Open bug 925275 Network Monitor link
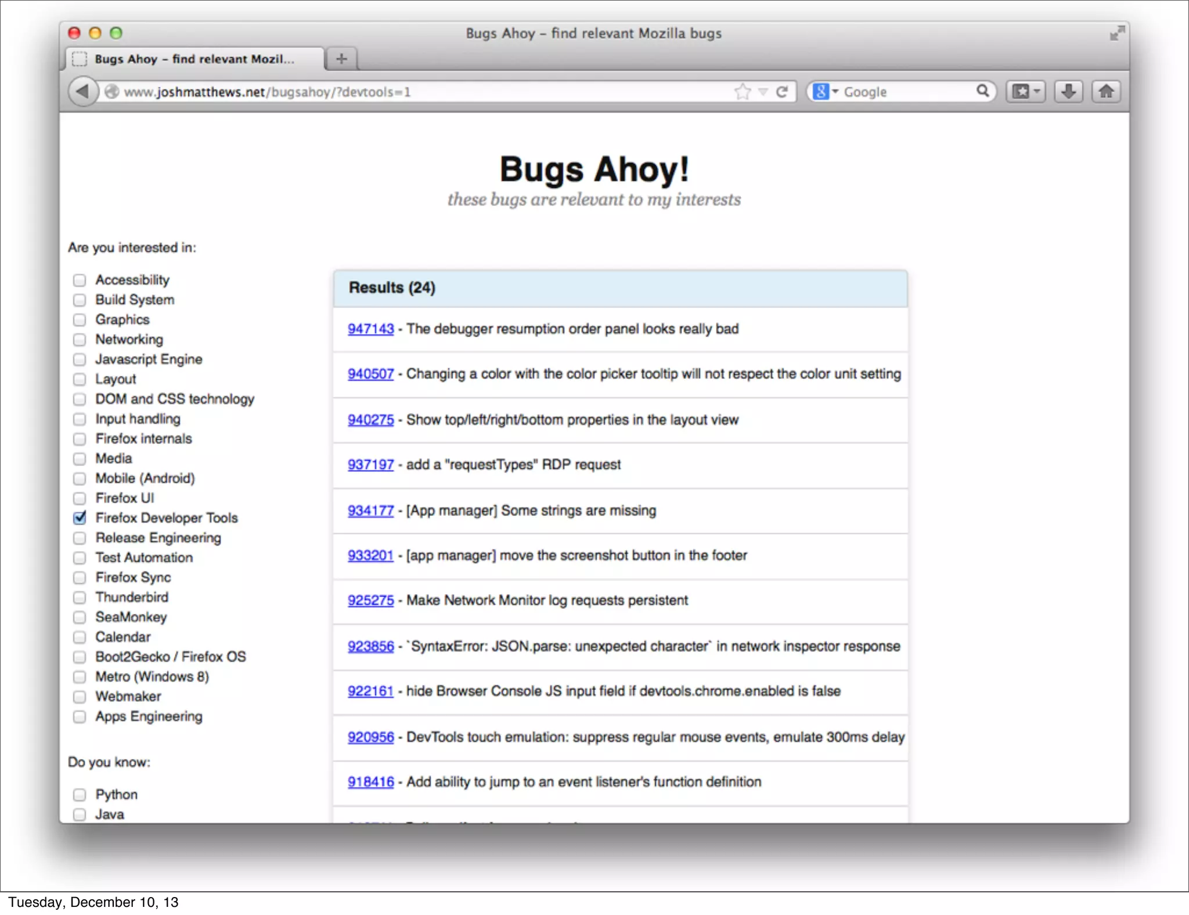 pyautogui.click(x=370, y=600)
